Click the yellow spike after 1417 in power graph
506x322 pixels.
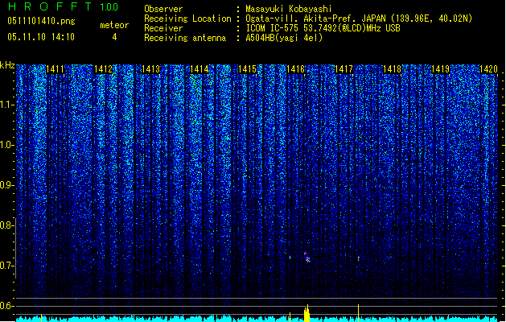click(x=358, y=312)
